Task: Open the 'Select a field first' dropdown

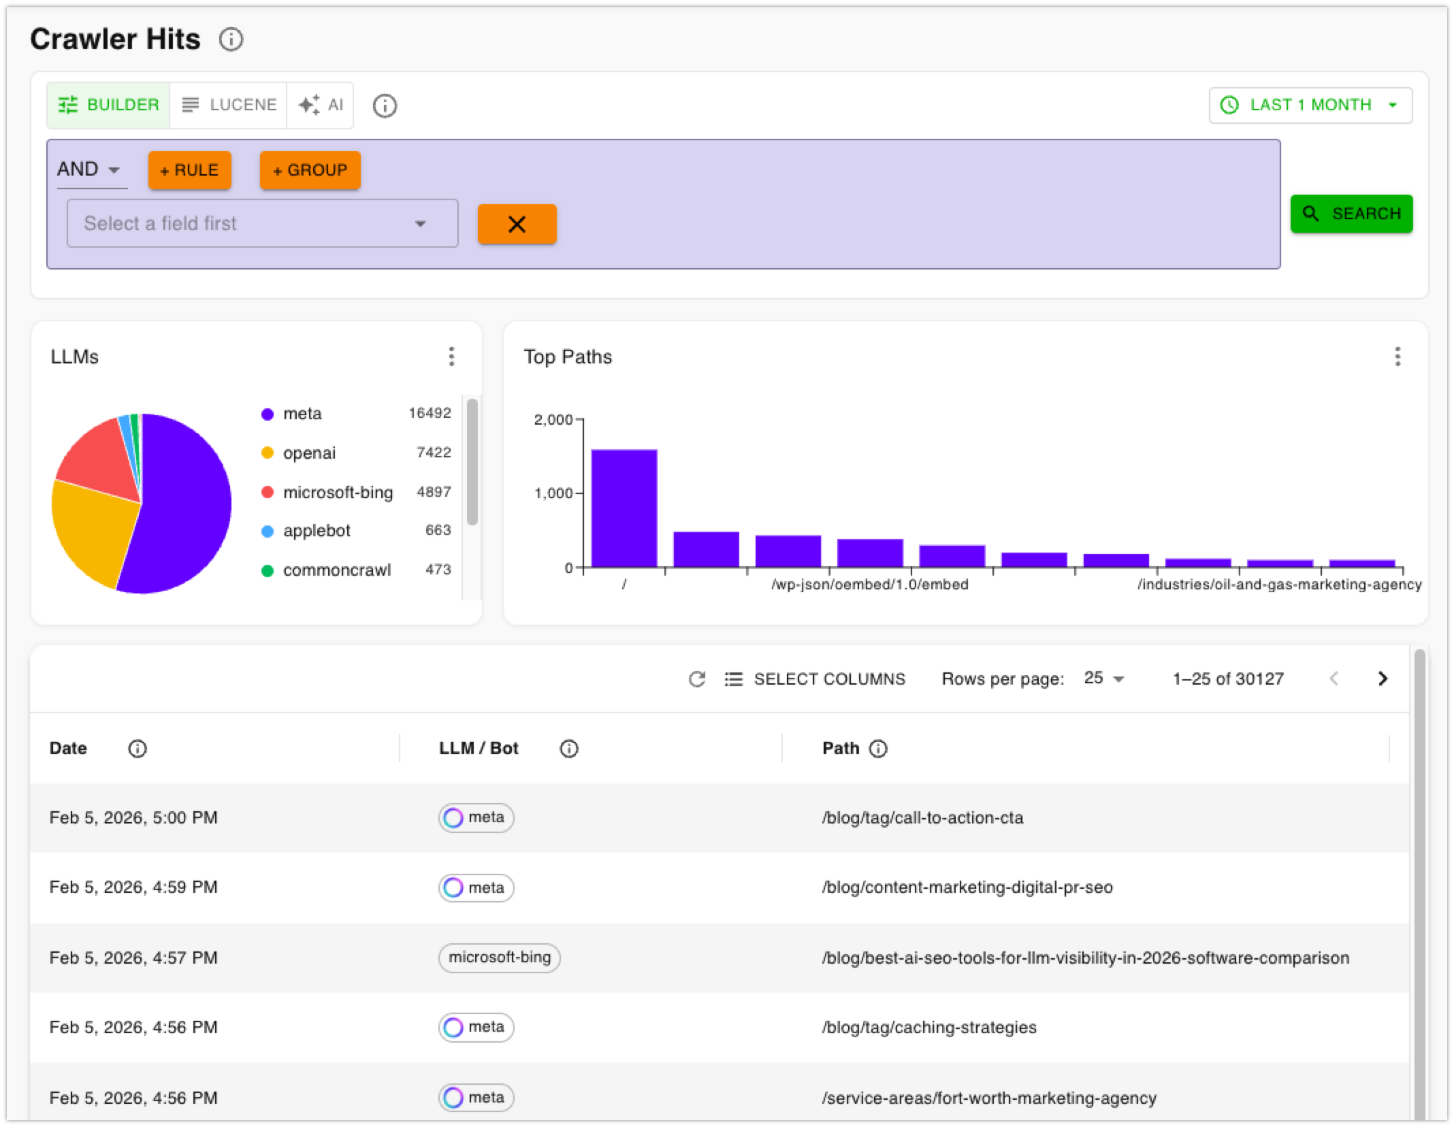Action: 263,223
